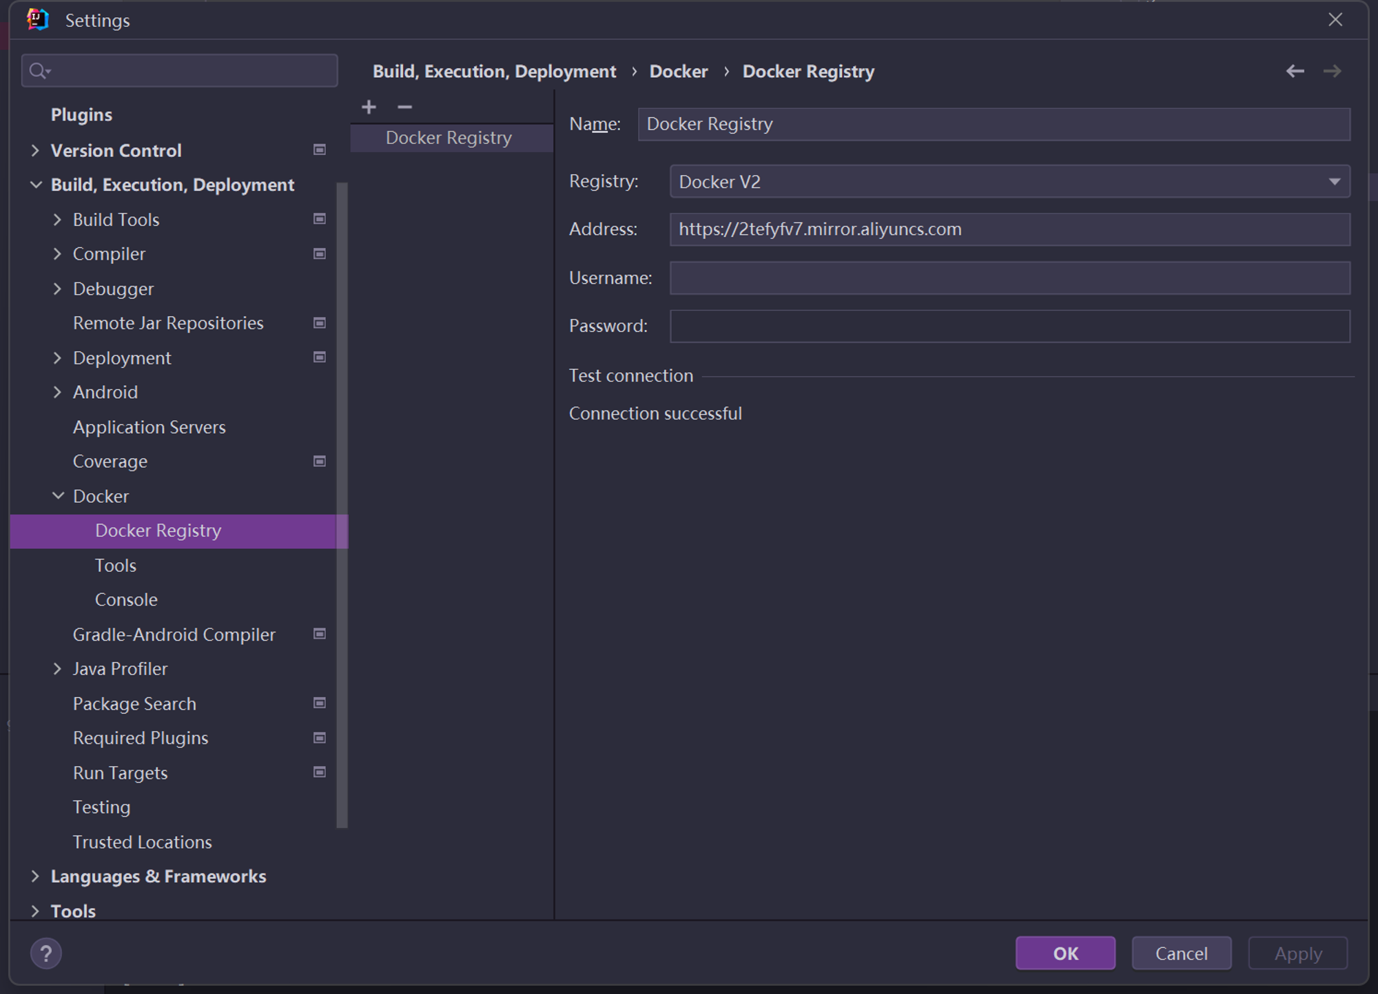Expand the Version Control section
This screenshot has height=994, width=1378.
click(x=35, y=150)
